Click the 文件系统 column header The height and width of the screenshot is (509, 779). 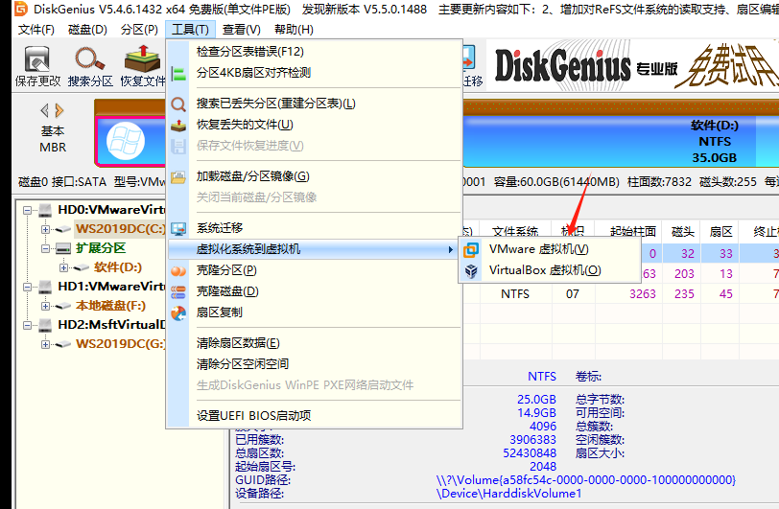pyautogui.click(x=515, y=232)
